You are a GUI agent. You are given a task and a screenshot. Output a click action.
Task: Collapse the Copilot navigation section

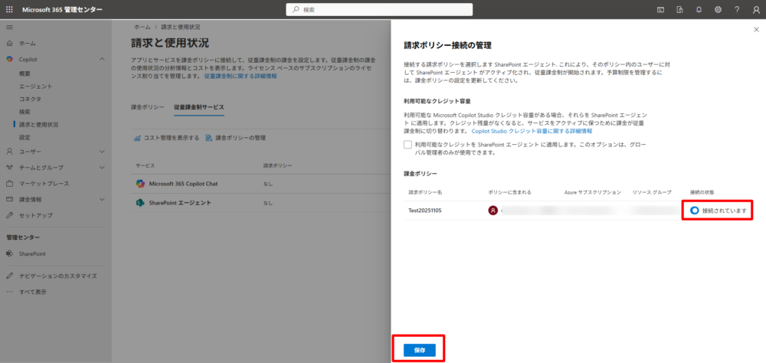[x=102, y=59]
